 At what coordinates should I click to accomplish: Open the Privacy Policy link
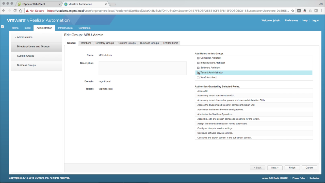[x=299, y=178]
